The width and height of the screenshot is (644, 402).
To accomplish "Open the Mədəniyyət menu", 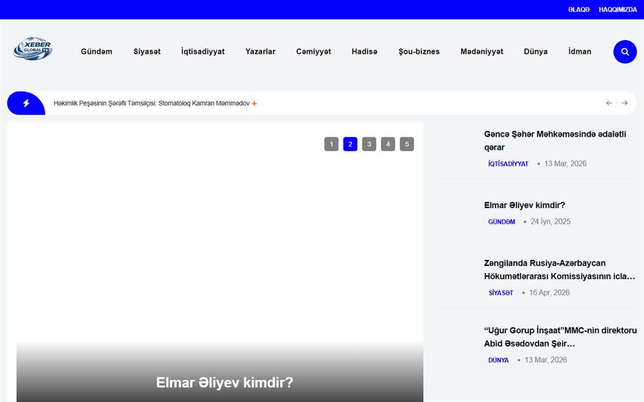I will 482,51.
